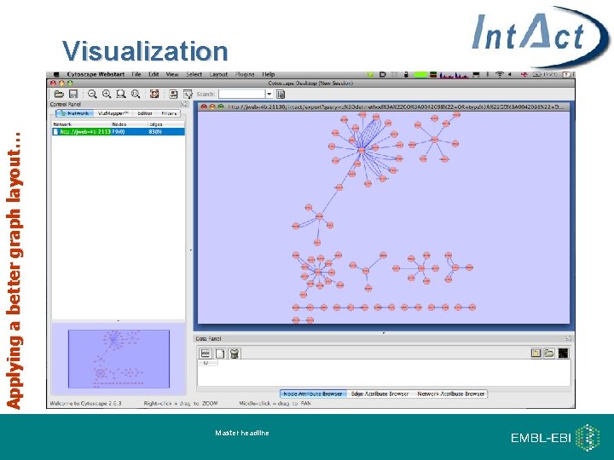The image size is (614, 460).
Task: Click the lock icon in the macOS menu bar
Action: (x=406, y=74)
